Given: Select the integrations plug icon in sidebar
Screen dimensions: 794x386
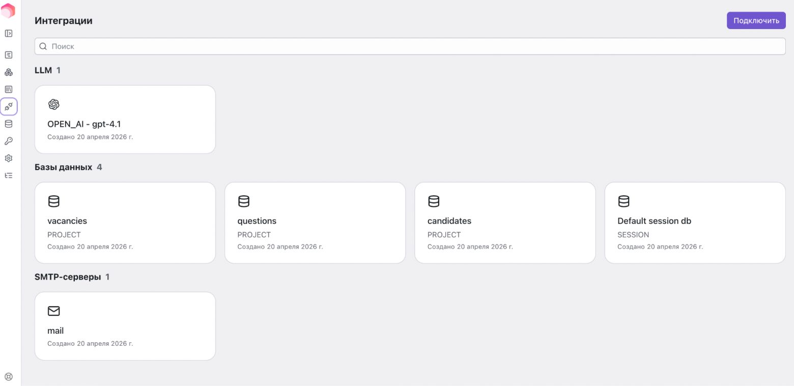Looking at the screenshot, I should pos(9,107).
